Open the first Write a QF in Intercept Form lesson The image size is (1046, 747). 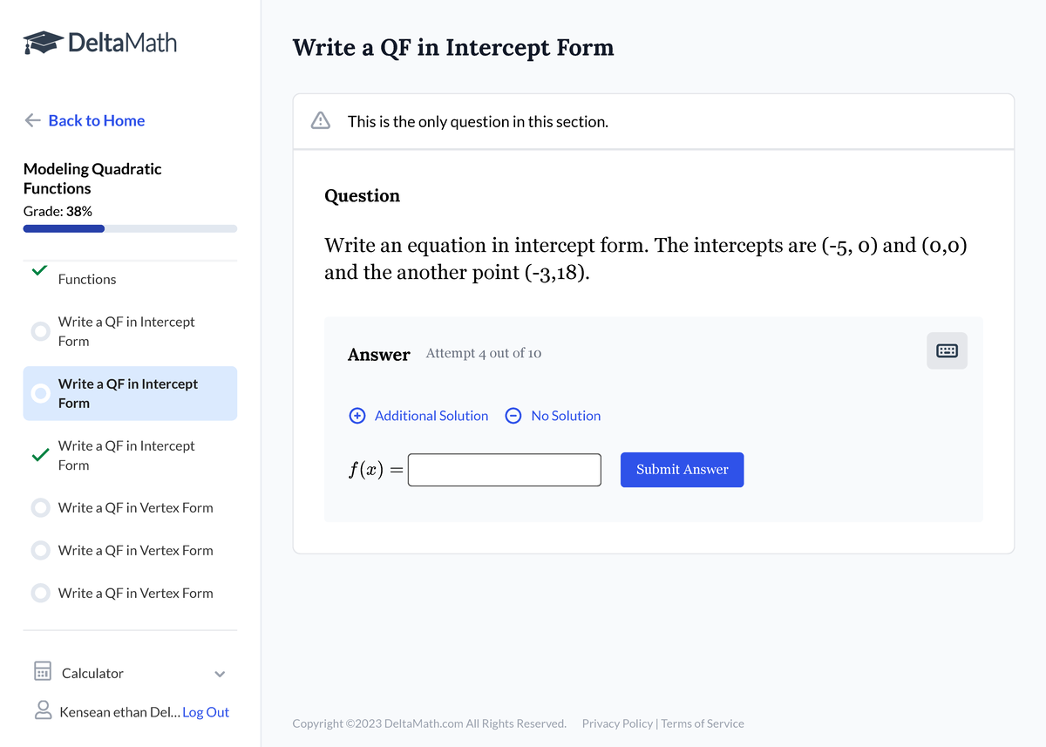126,331
